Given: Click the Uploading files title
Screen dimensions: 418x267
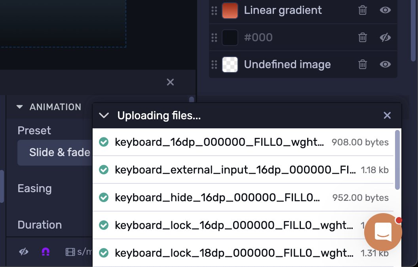Looking at the screenshot, I should coord(159,116).
